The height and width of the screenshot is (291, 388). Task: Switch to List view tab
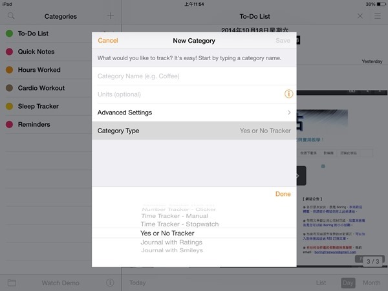click(x=321, y=283)
